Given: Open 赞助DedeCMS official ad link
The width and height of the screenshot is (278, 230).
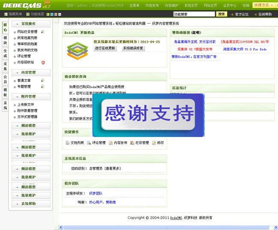Looking at the screenshot, I should (x=194, y=57).
